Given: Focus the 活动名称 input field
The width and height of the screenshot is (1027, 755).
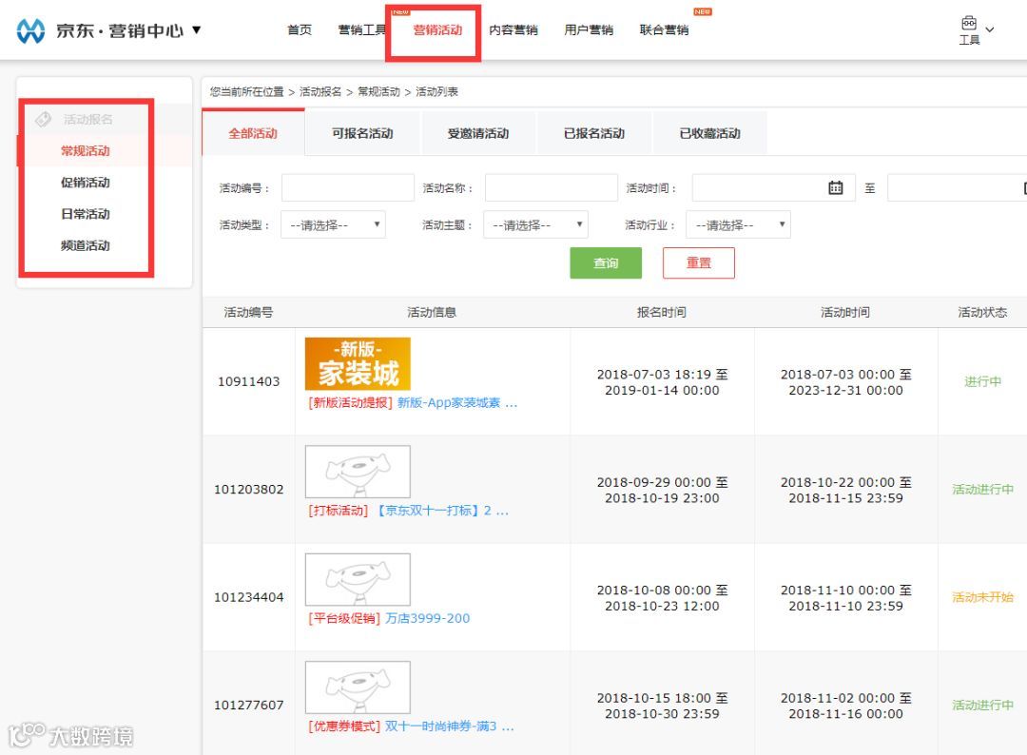Looking at the screenshot, I should coord(552,187).
